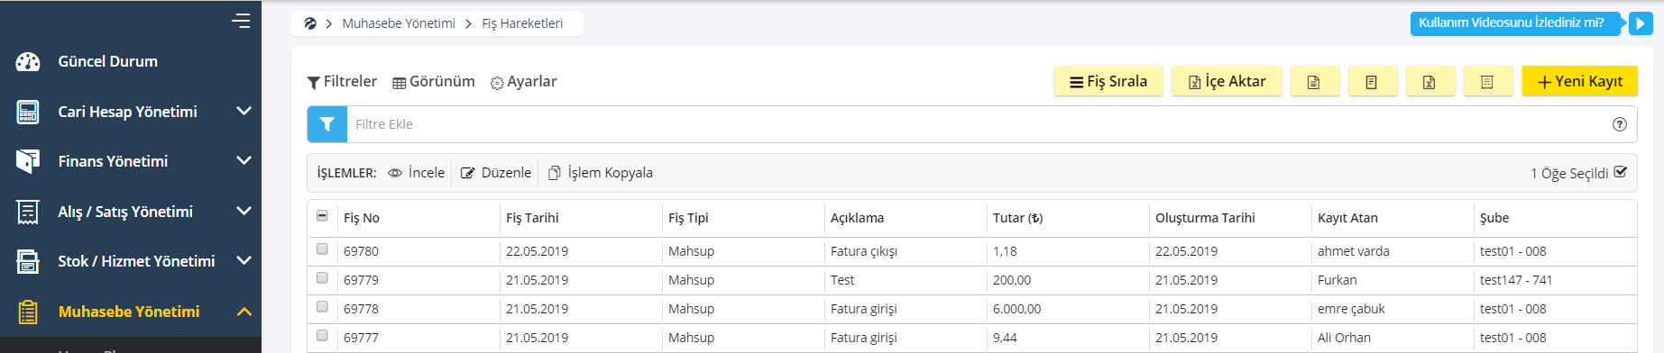Click the ledger page icon button
Viewport: 1664px width, 353px height.
point(1372,81)
